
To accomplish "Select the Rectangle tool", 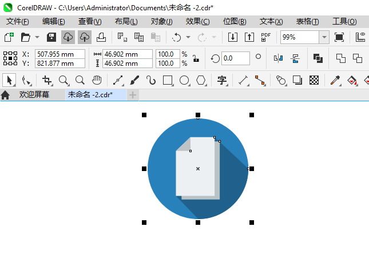I will 168,80.
